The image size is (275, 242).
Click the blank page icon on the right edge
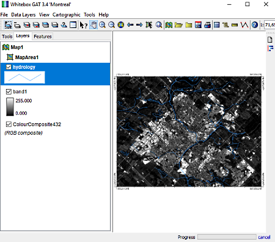(x=270, y=40)
